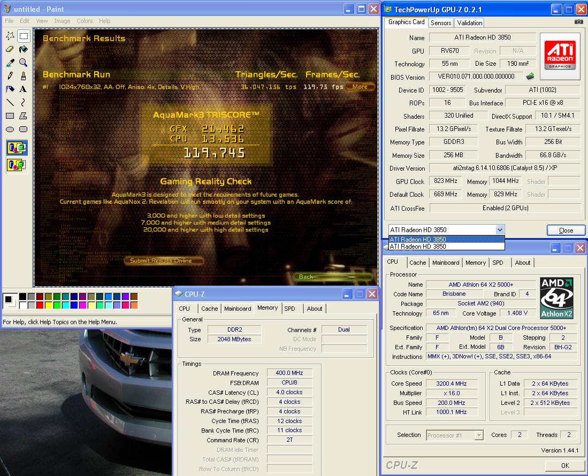Viewport: 588px width, 476px height.
Task: Choose the straight Line tool
Action: tap(10, 102)
